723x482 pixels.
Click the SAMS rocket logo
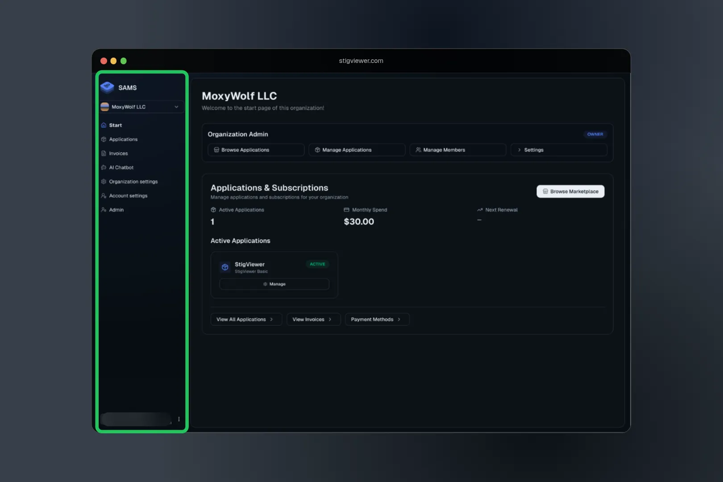107,87
